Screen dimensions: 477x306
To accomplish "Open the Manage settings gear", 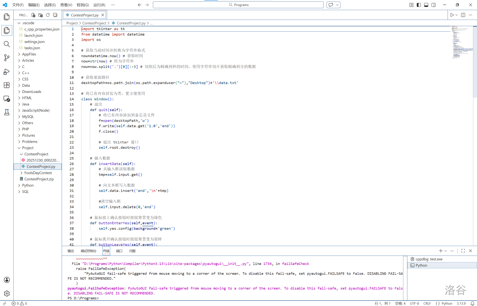I will point(7,294).
